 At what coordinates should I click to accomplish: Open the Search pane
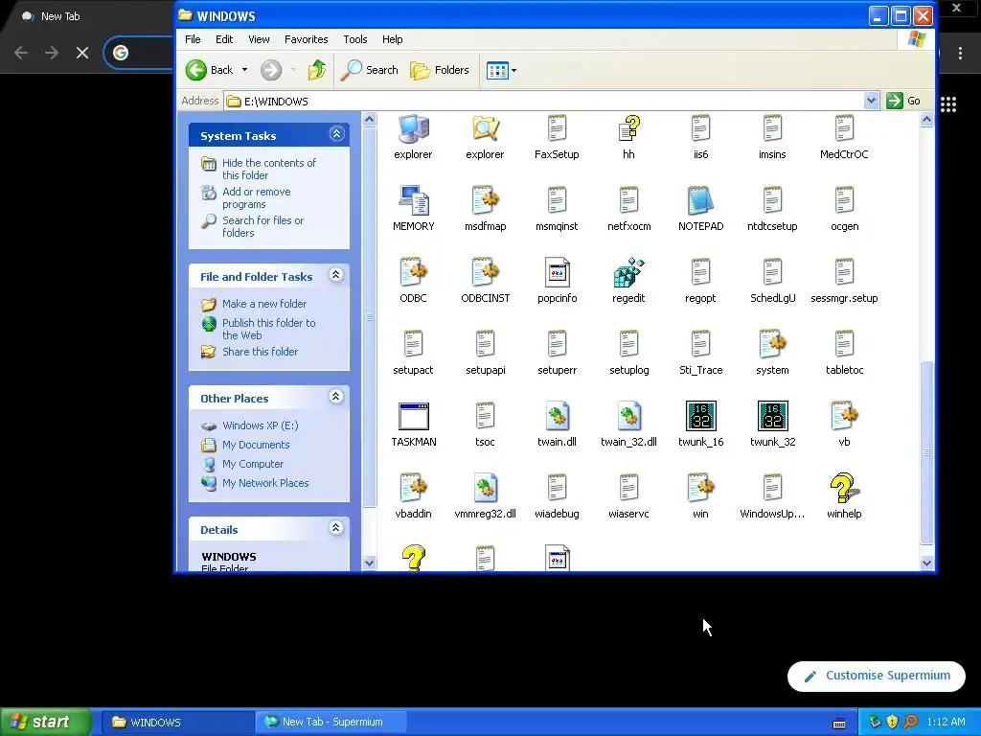pos(369,70)
